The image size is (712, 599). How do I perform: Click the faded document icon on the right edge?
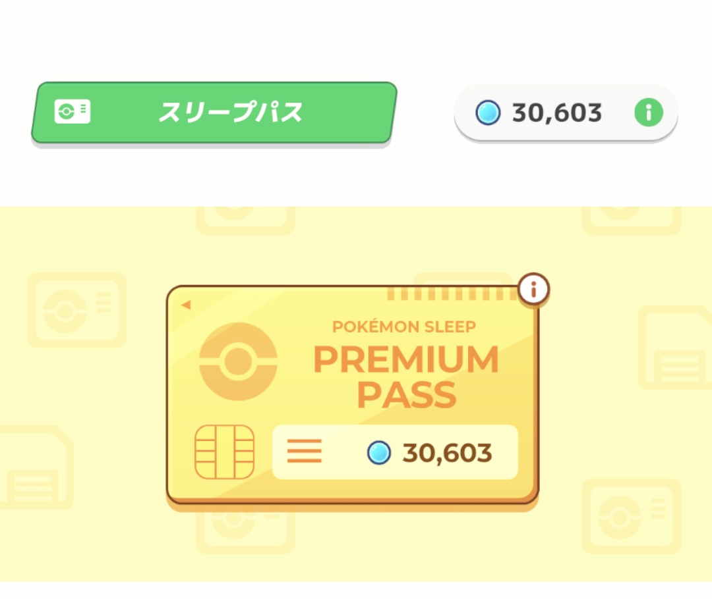coord(676,348)
